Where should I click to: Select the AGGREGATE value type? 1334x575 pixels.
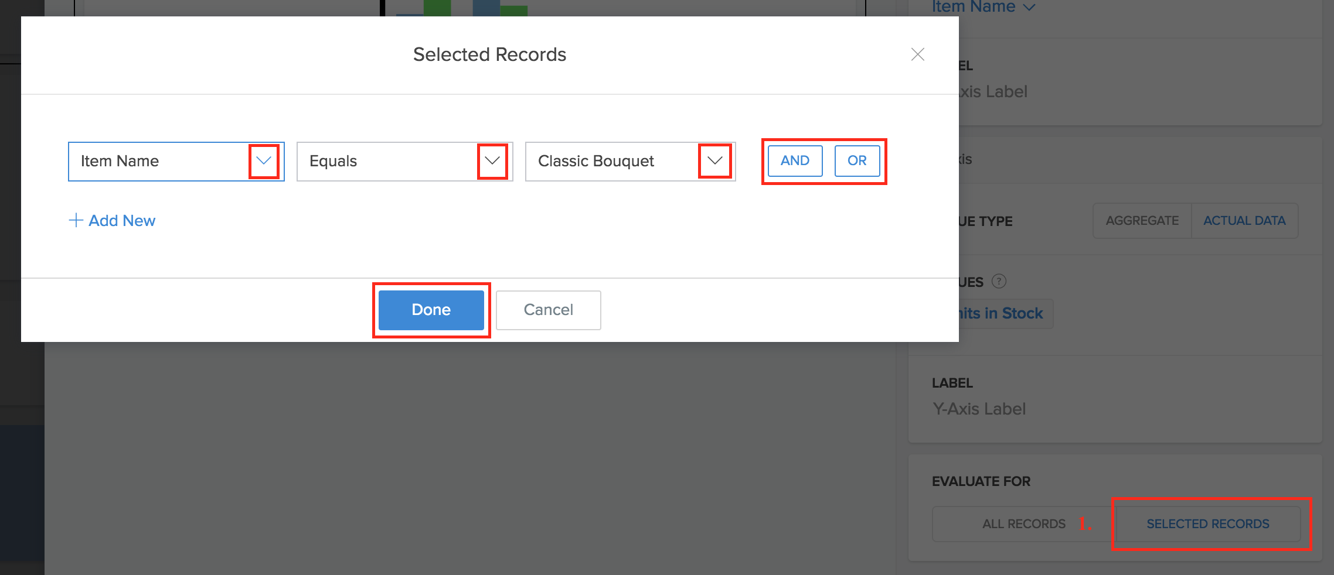(1142, 221)
